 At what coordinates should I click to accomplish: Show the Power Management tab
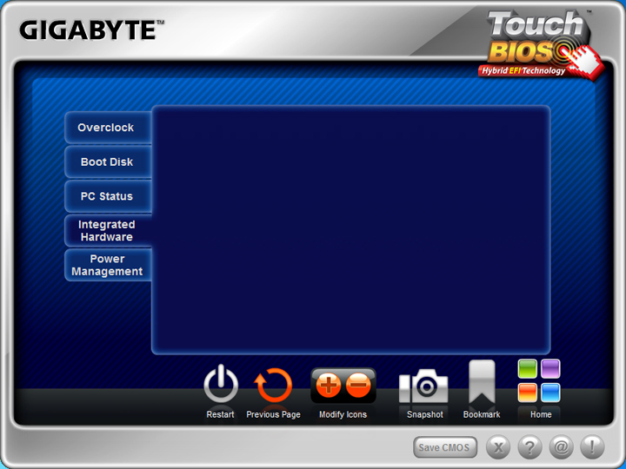pos(106,265)
